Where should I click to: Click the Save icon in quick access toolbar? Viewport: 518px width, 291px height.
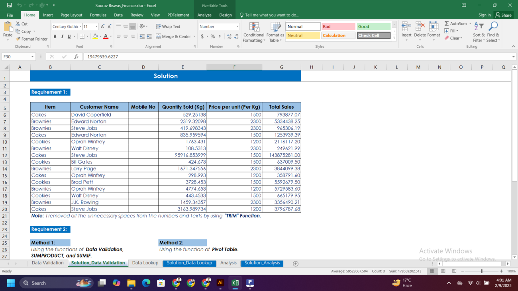(9, 5)
